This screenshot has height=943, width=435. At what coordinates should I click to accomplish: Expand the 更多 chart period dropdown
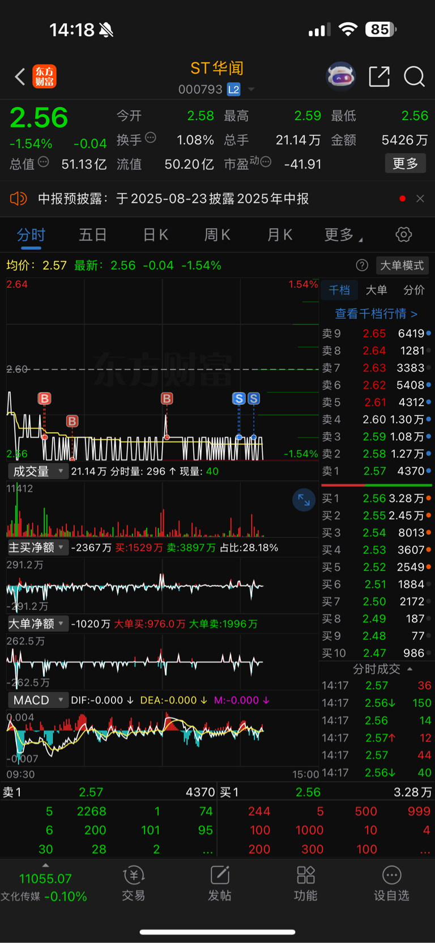(x=343, y=235)
